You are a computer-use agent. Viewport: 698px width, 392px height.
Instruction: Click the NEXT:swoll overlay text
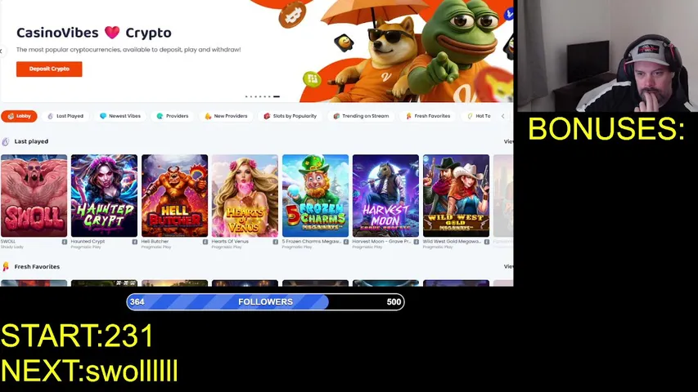point(89,370)
